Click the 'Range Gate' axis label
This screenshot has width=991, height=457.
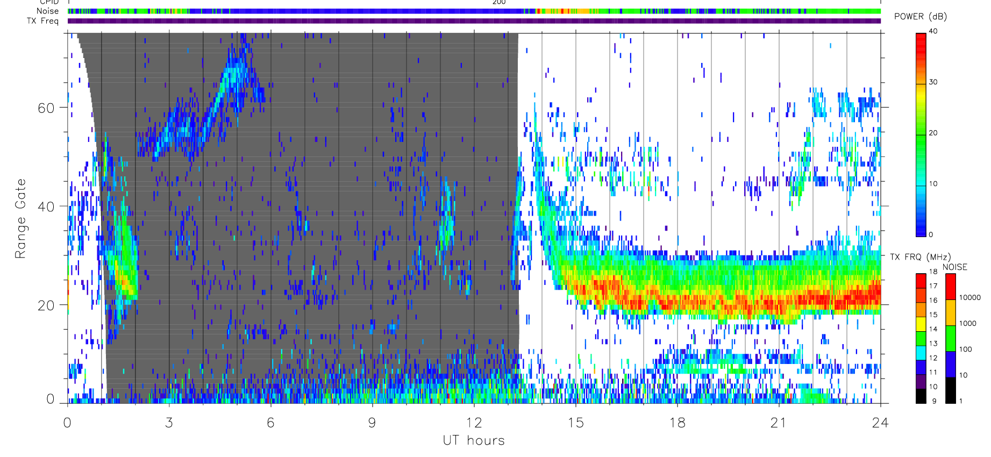click(x=20, y=218)
